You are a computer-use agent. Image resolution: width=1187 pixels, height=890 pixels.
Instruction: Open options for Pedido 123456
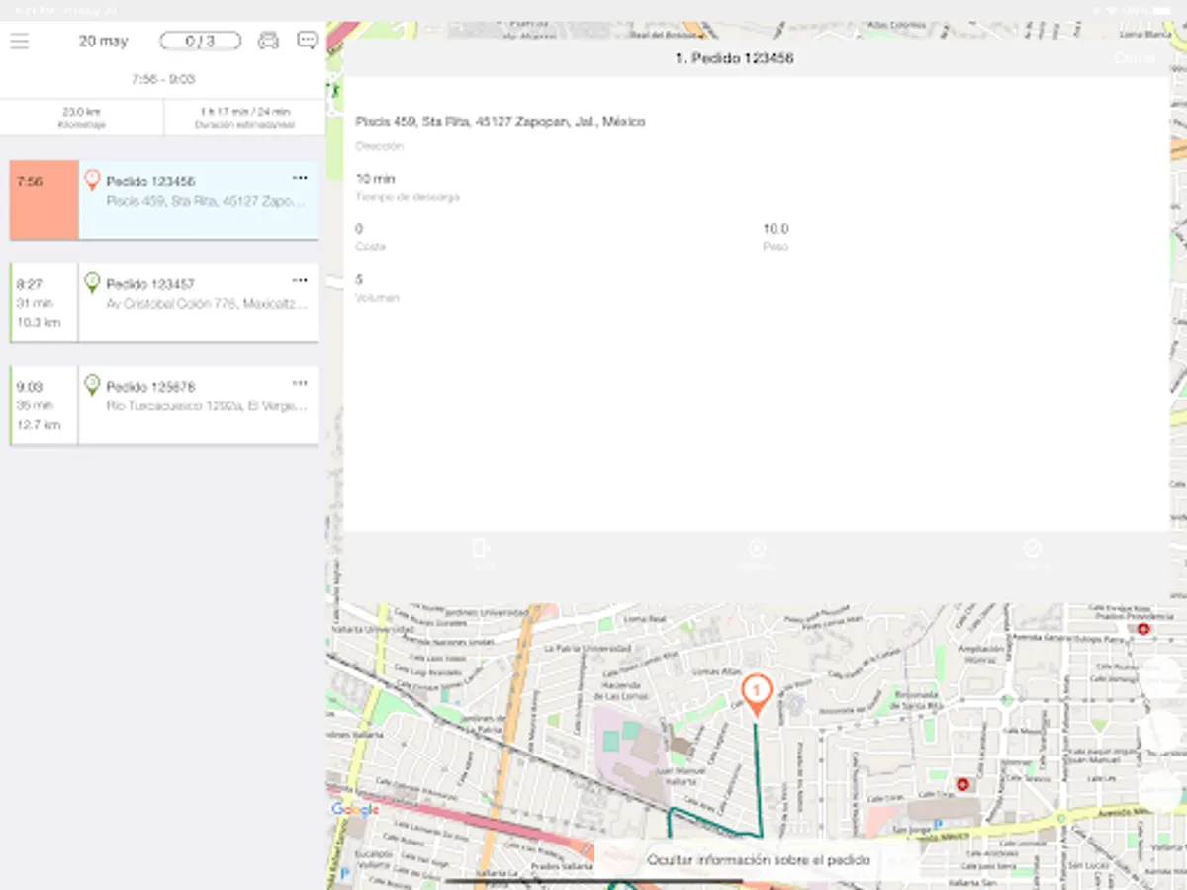point(300,178)
